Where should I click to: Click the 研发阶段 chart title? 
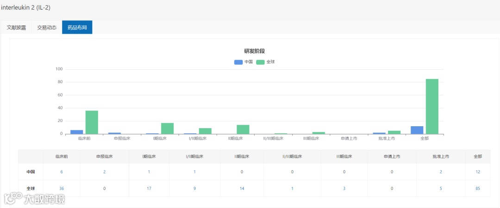255,51
